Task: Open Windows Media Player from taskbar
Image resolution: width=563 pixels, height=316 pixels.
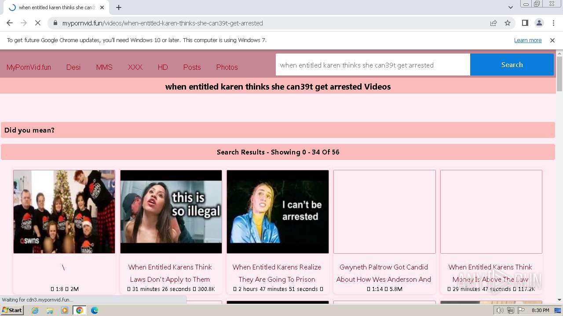Action: [65, 310]
